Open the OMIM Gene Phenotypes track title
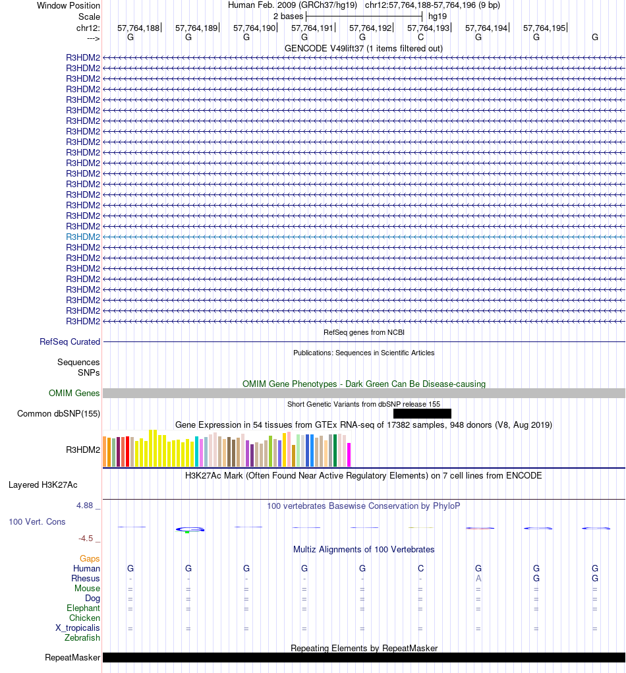Viewport: 626px width, 673px height. point(364,384)
